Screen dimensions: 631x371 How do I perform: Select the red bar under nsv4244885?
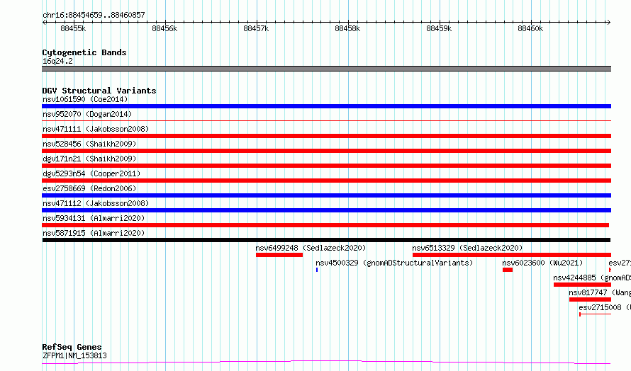pos(582,285)
